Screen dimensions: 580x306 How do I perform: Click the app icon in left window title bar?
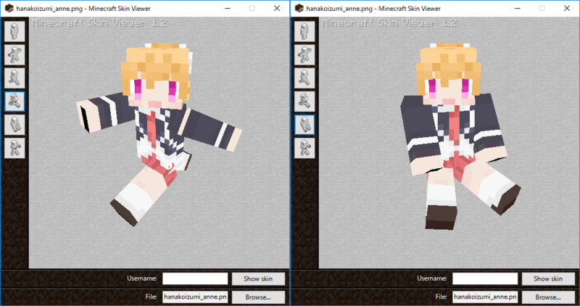pos(9,8)
